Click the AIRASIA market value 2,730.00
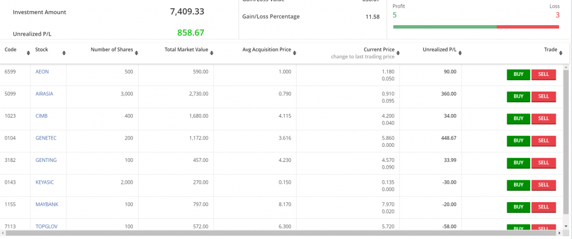 point(199,94)
